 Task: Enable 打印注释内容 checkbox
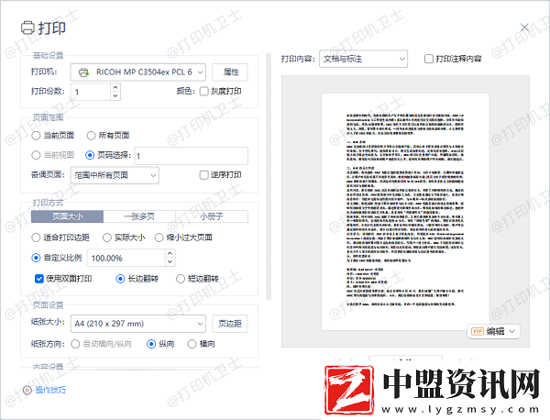pyautogui.click(x=429, y=59)
